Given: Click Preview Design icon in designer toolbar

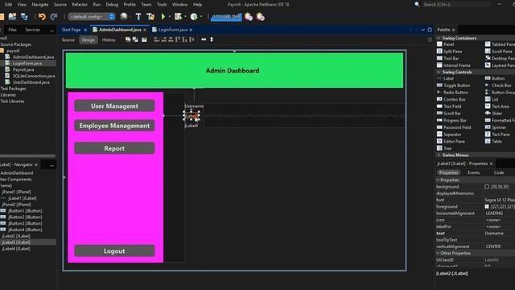Looking at the screenshot, I should 144,39.
